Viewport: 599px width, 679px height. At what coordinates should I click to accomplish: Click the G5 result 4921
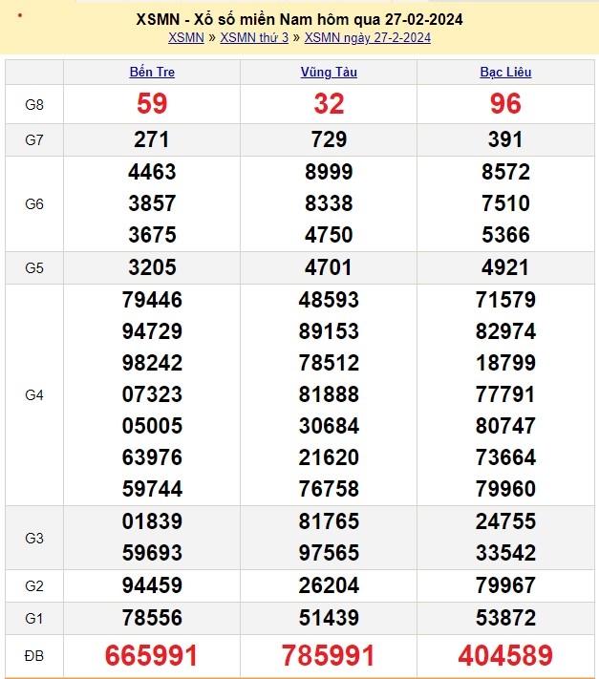(505, 267)
